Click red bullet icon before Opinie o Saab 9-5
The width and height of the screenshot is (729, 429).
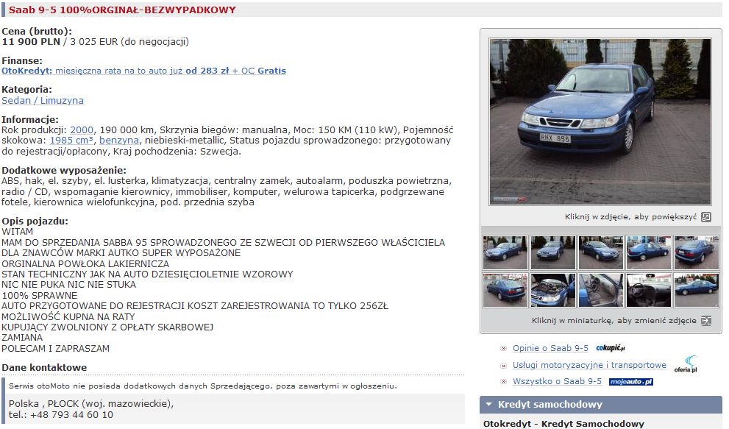(x=503, y=349)
